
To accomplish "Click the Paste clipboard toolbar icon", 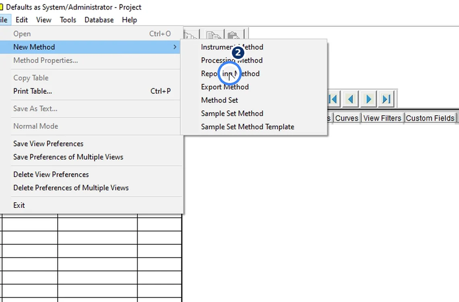I will pyautogui.click(x=234, y=35).
